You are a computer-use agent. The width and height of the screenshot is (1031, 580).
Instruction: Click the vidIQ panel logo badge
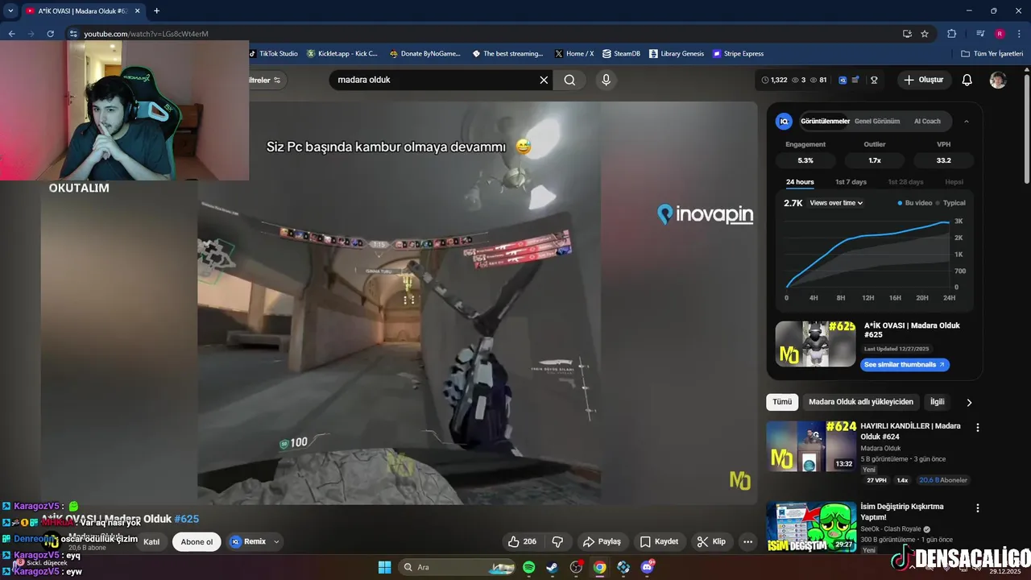[784, 122]
